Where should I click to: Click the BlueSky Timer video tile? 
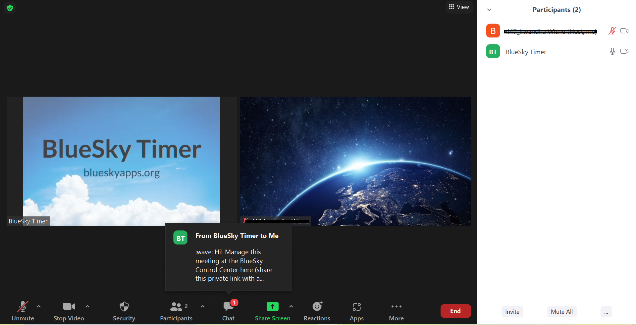point(122,161)
